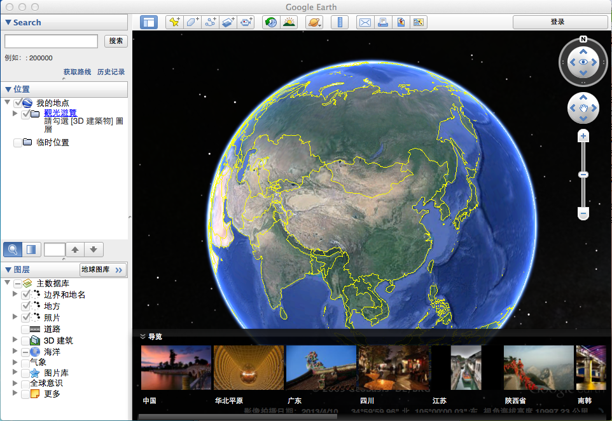Collapse the 我的地点 tree node
This screenshot has width=612, height=421.
click(8, 102)
